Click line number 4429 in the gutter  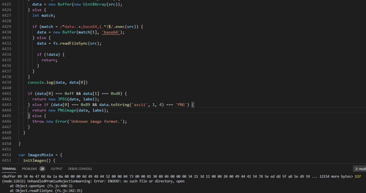(x=6, y=27)
